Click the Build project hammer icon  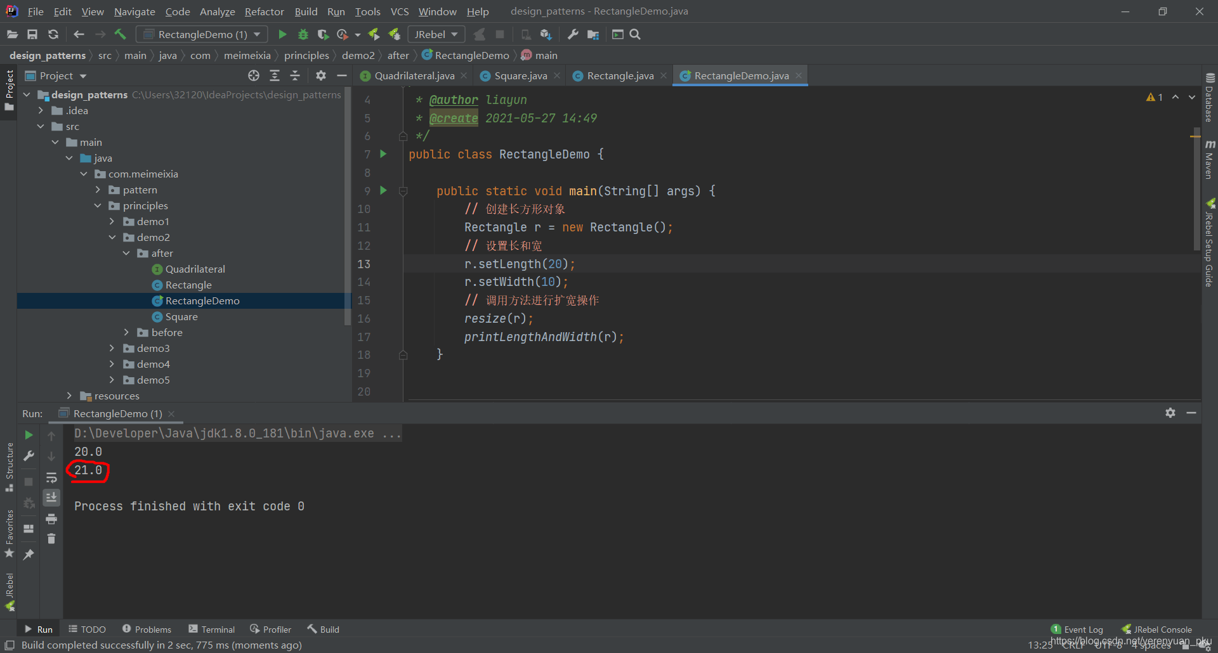point(121,34)
